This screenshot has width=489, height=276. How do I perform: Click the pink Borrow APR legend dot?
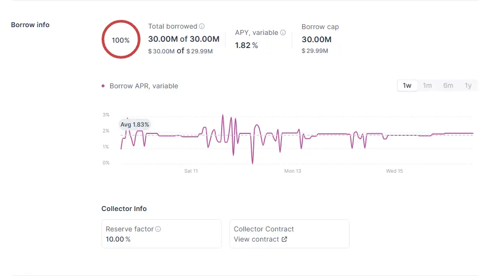point(103,86)
